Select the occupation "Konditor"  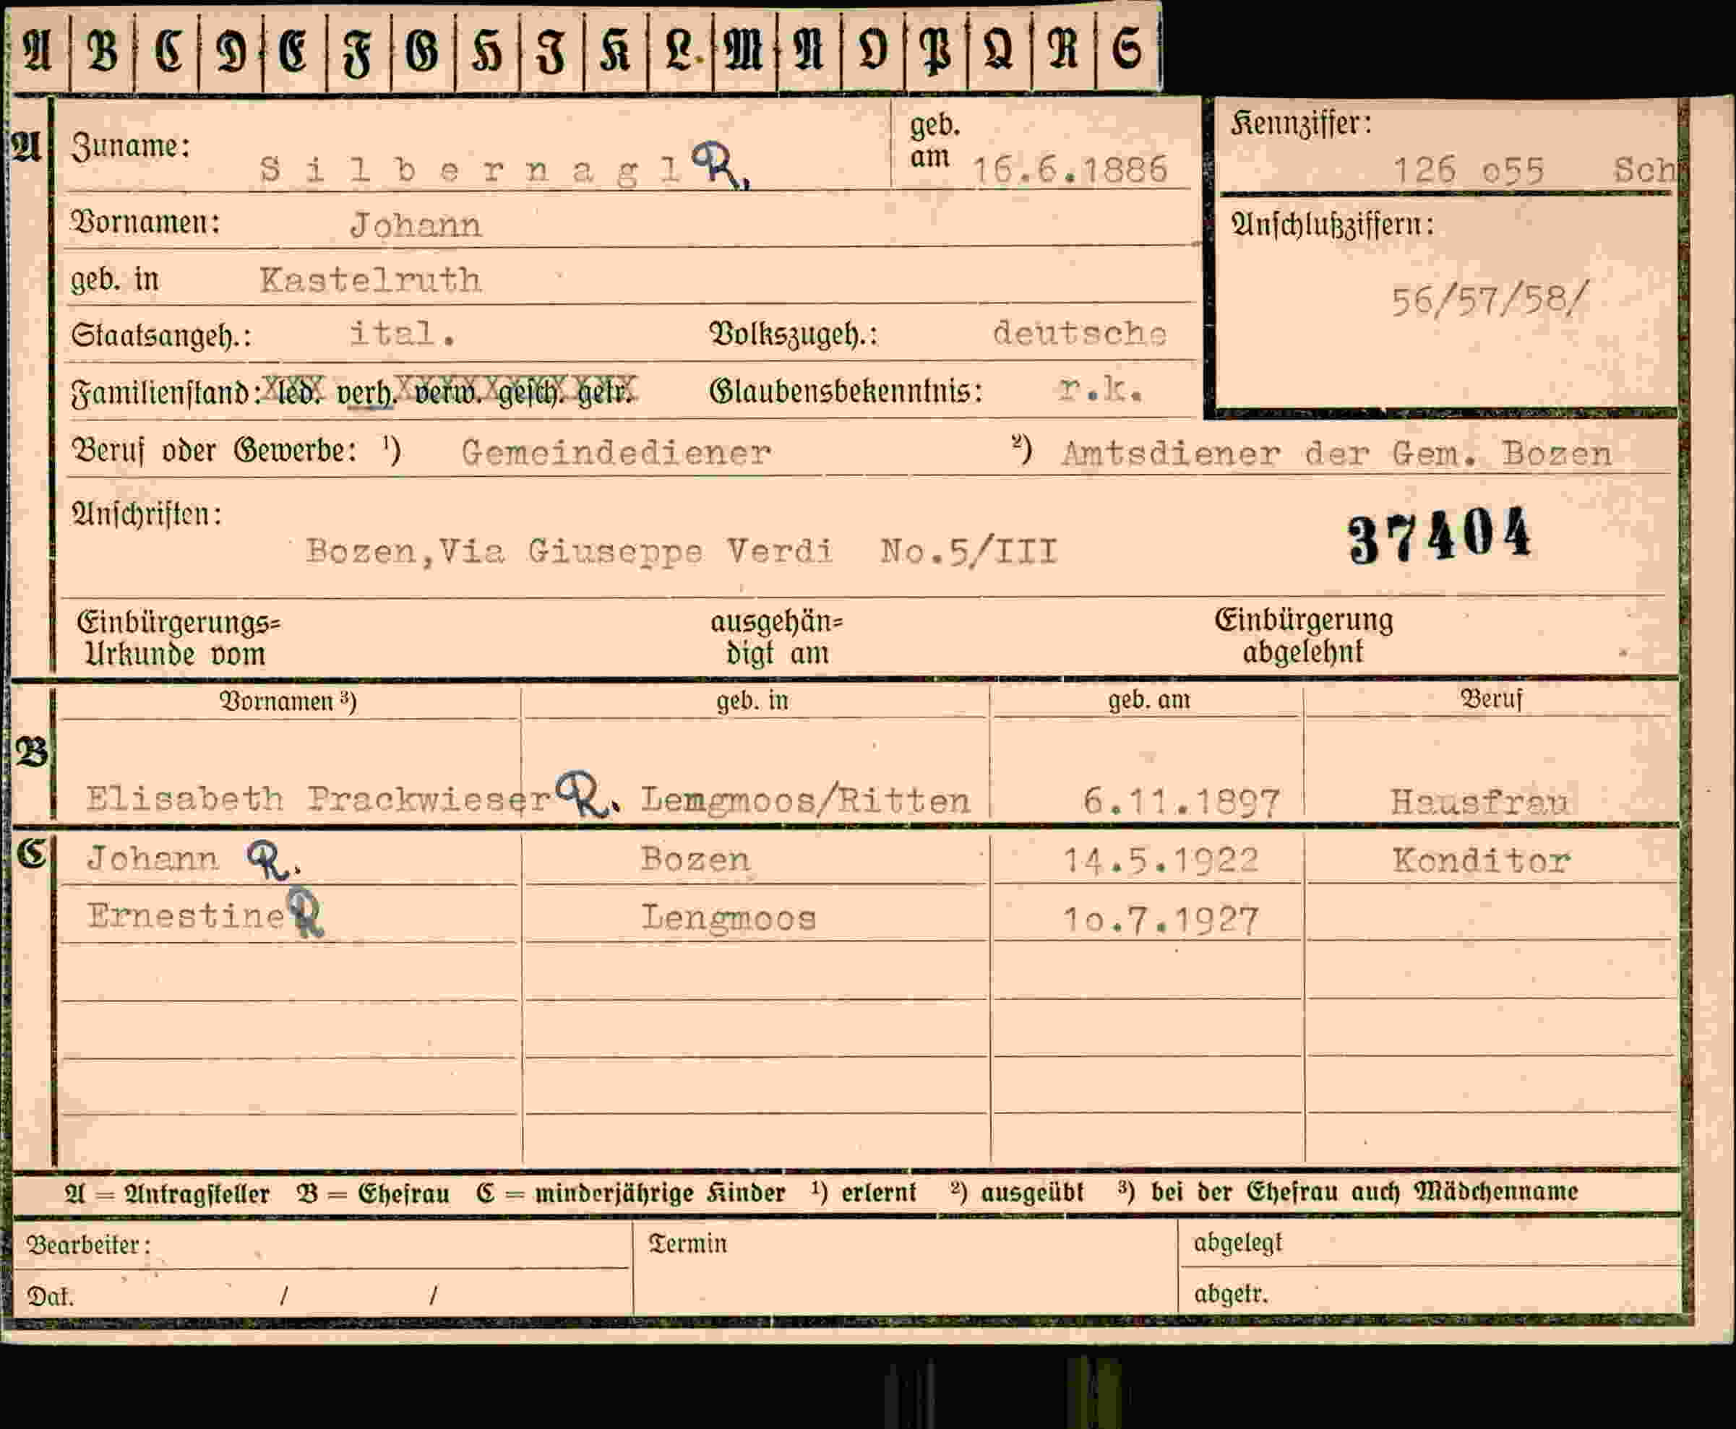coord(1482,861)
